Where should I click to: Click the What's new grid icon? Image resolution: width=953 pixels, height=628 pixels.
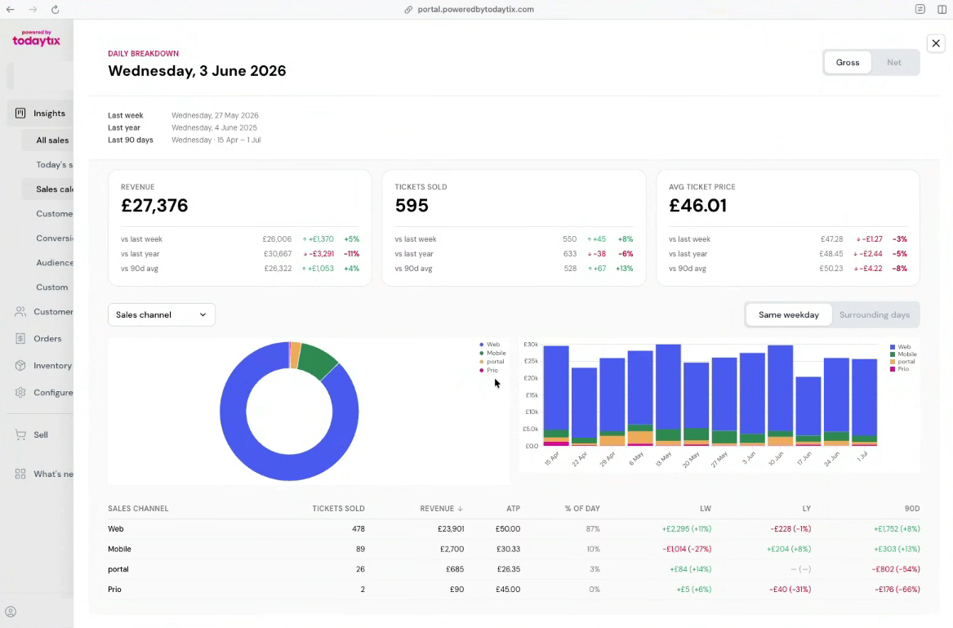tap(20, 474)
